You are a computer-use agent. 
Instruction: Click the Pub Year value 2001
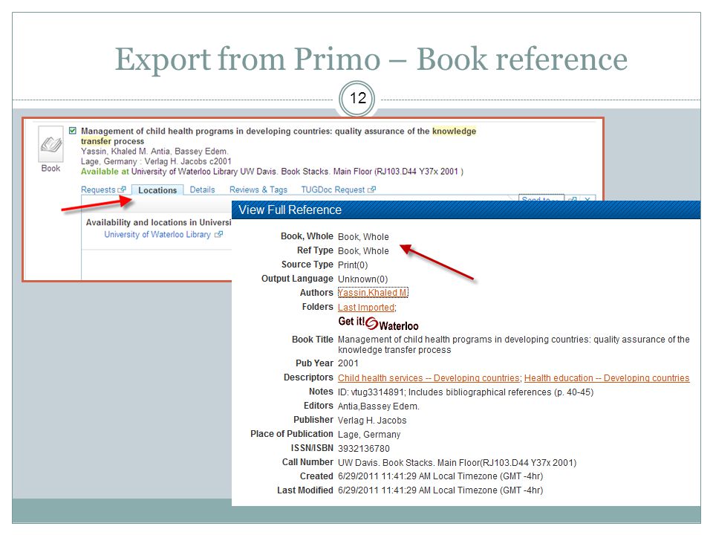pos(348,363)
